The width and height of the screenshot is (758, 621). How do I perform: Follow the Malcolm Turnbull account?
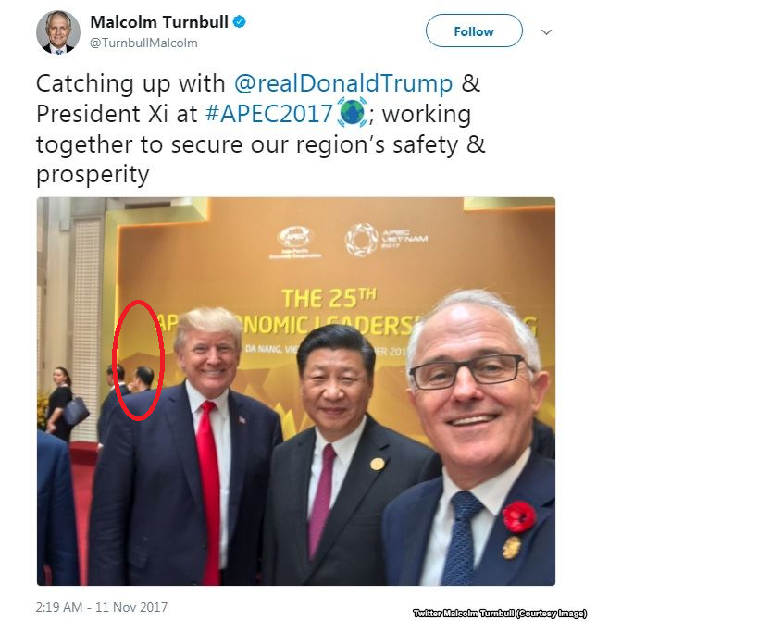(x=474, y=31)
